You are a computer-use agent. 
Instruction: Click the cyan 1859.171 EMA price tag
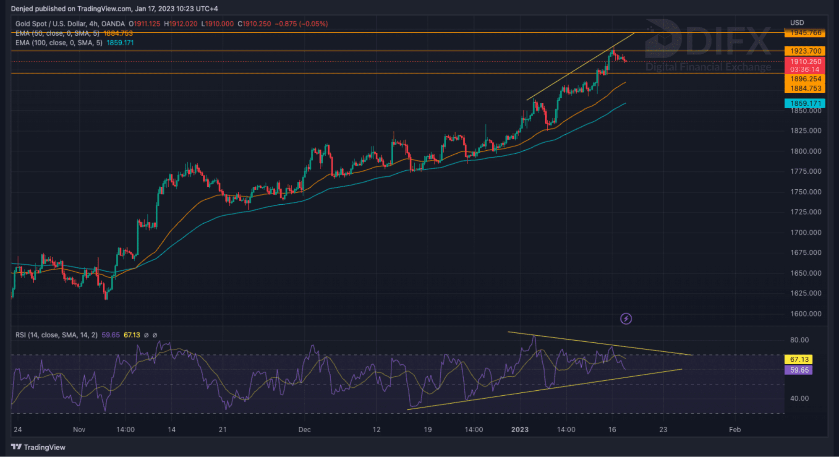pos(805,103)
